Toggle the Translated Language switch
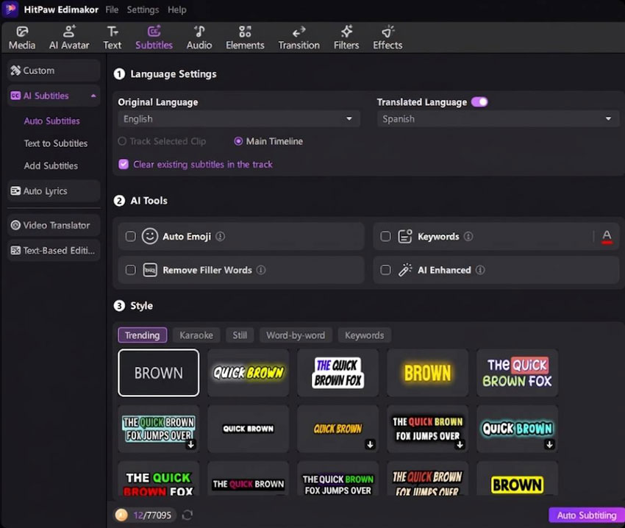This screenshot has width=625, height=528. [x=479, y=102]
